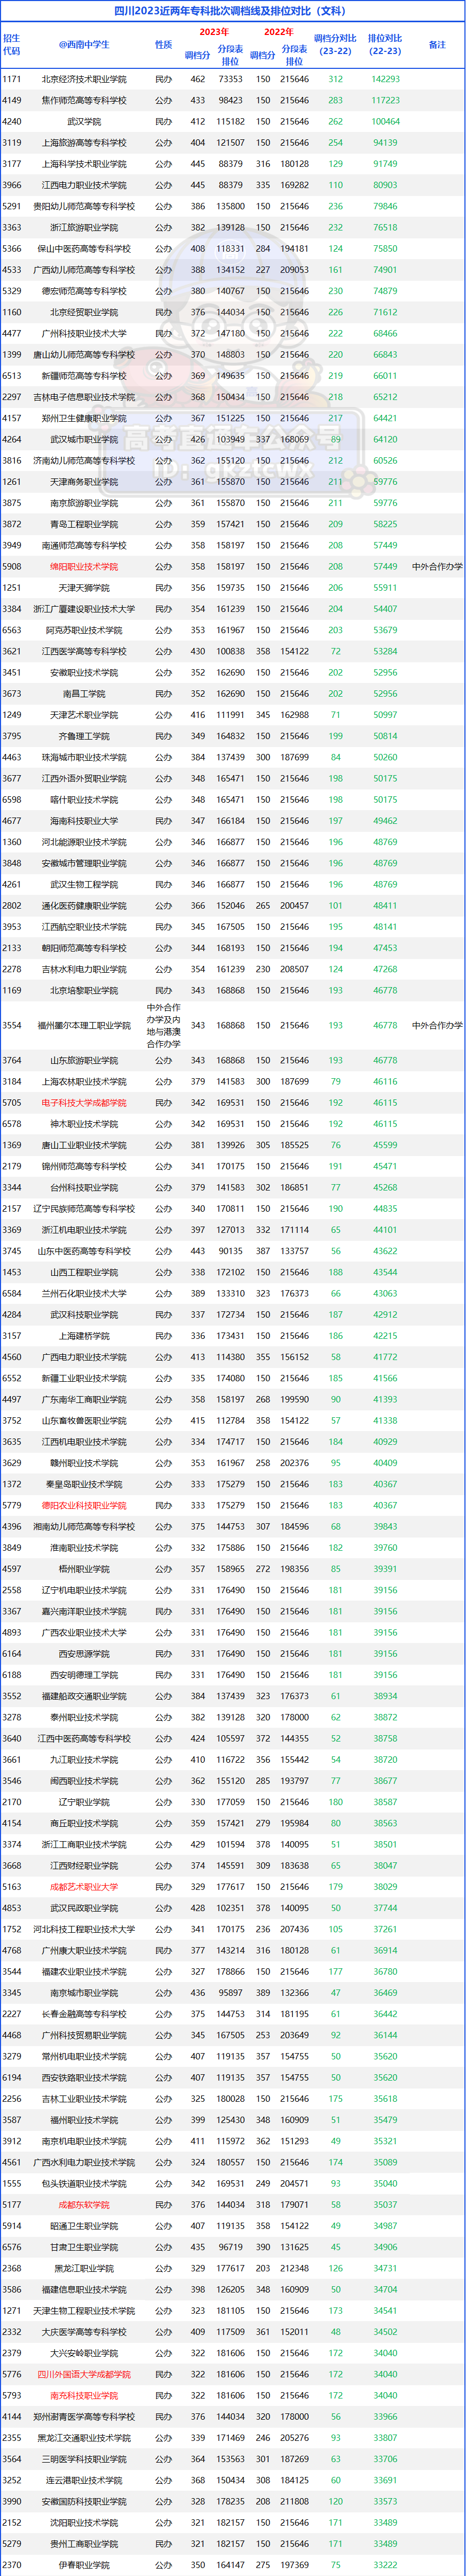Select school name '德宏师范高等专科学校'

tap(84, 291)
